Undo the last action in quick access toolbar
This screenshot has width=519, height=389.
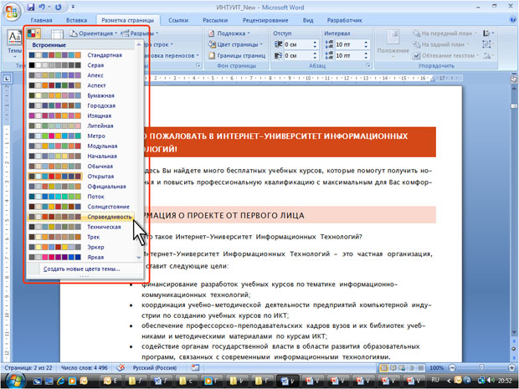(42, 7)
